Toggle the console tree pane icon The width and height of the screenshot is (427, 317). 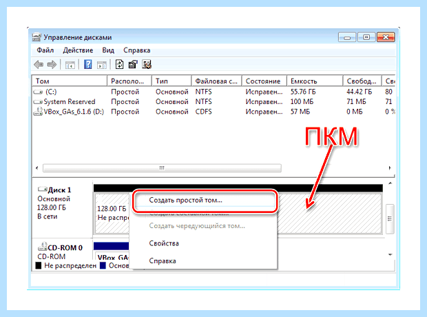[70, 65]
